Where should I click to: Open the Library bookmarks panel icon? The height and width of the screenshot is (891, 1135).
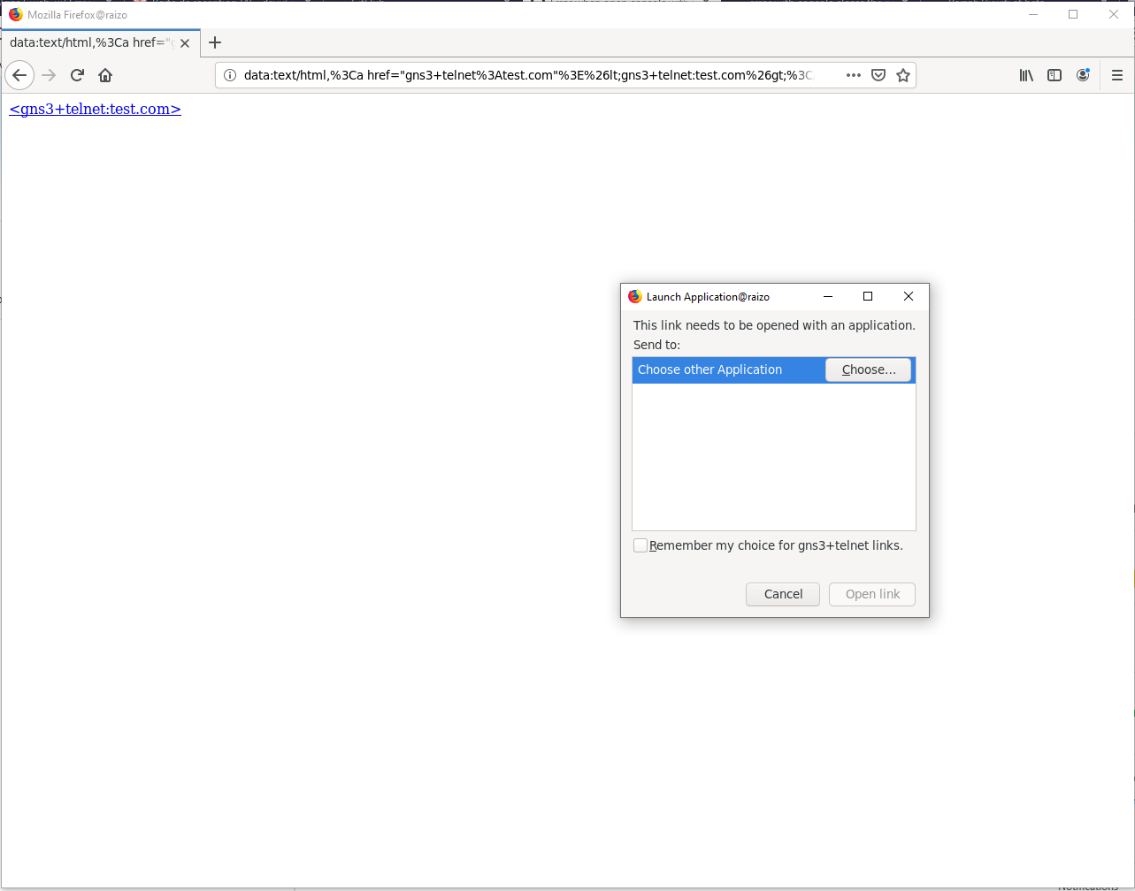pos(1026,75)
